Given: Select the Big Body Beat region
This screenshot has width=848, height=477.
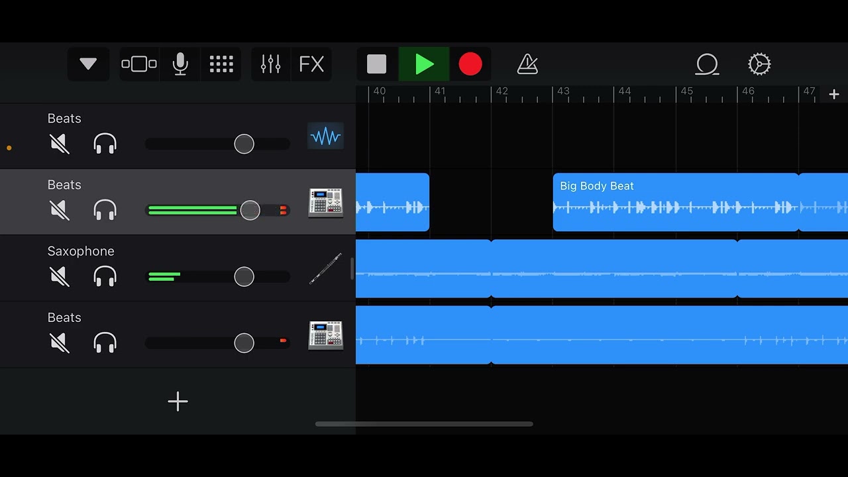Looking at the screenshot, I should point(676,202).
